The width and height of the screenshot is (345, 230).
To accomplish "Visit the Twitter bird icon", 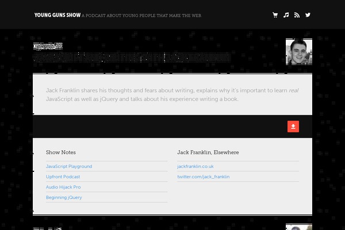I will 308,15.
